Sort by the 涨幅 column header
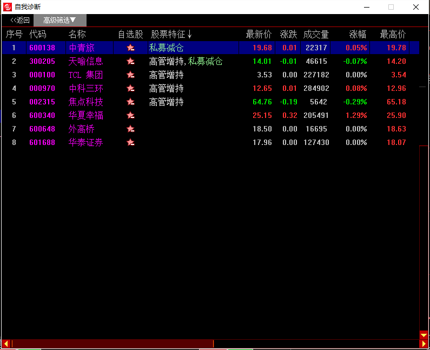Image resolution: width=430 pixels, height=350 pixels. (x=357, y=34)
